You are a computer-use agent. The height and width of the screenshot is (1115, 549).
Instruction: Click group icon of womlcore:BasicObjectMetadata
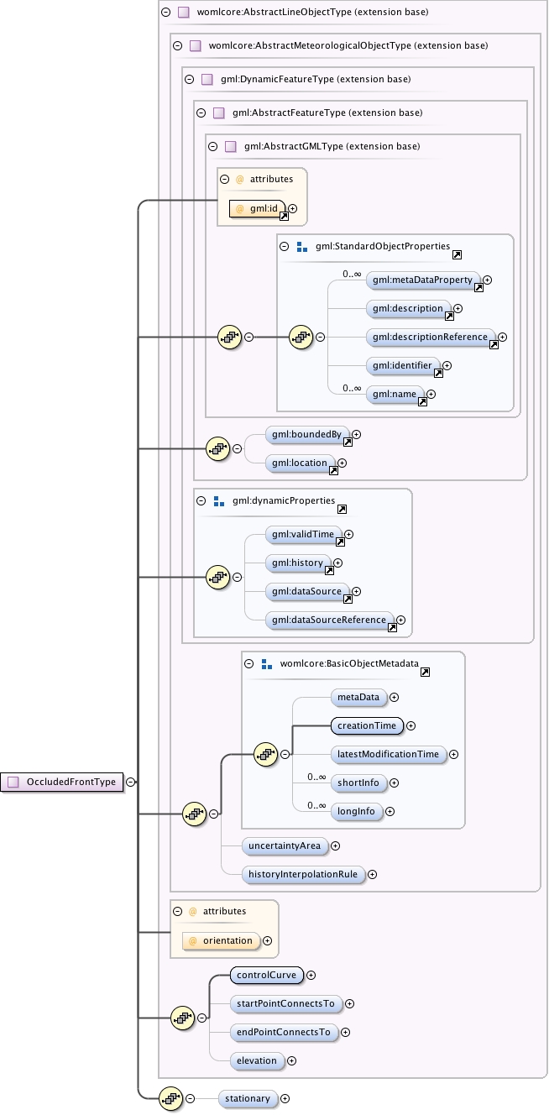[267, 663]
